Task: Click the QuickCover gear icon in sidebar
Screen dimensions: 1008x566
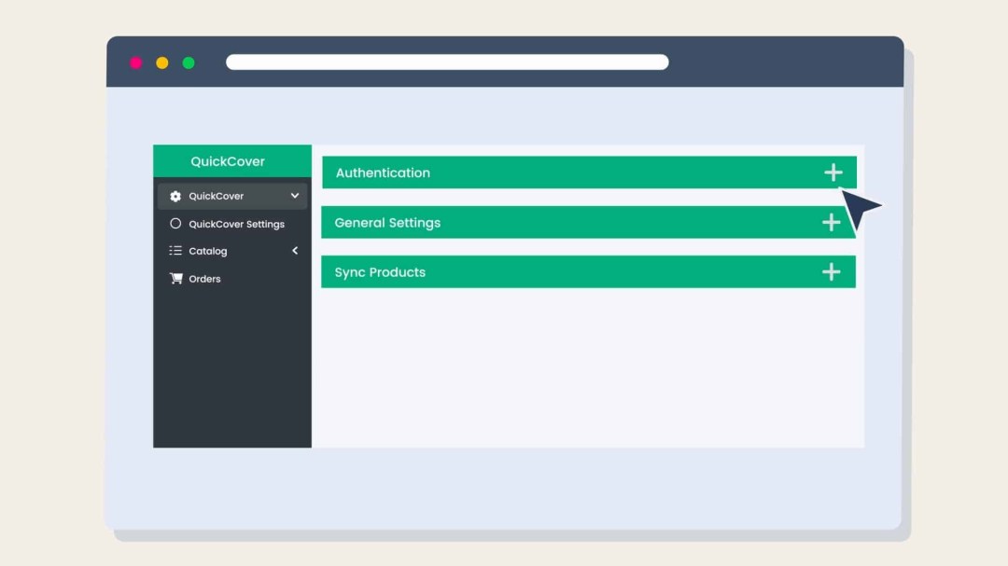Action: tap(175, 196)
